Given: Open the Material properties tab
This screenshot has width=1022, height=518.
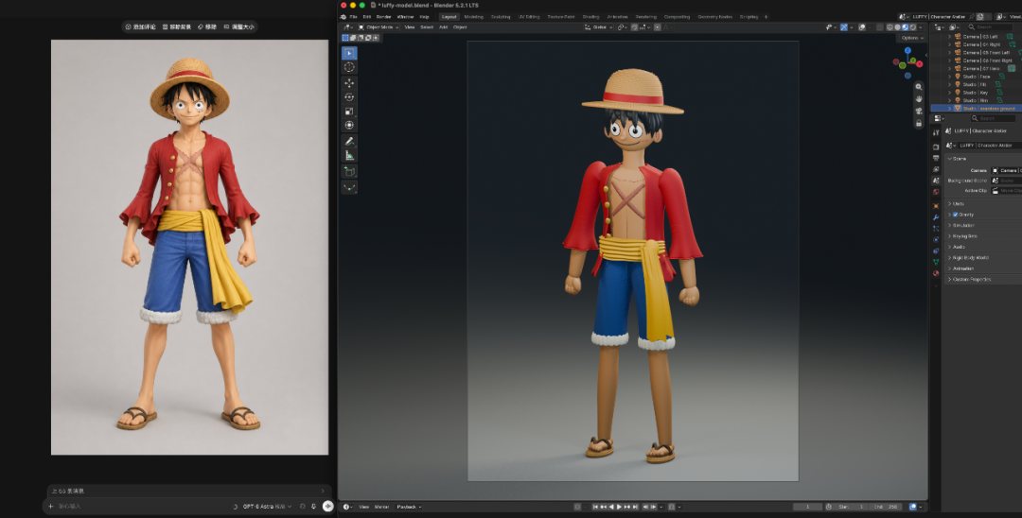Looking at the screenshot, I should 936,273.
